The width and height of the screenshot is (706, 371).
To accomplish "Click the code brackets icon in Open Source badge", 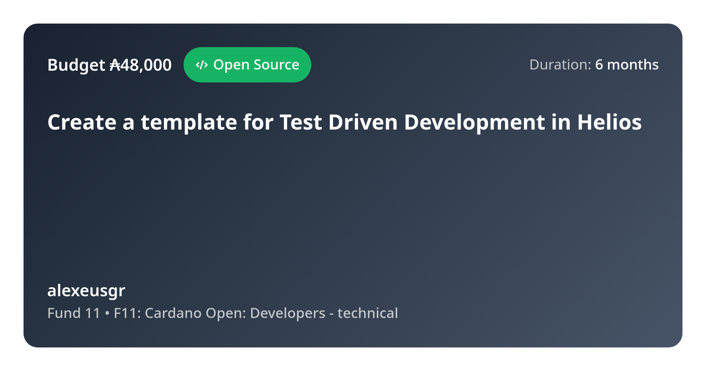I will pos(202,65).
